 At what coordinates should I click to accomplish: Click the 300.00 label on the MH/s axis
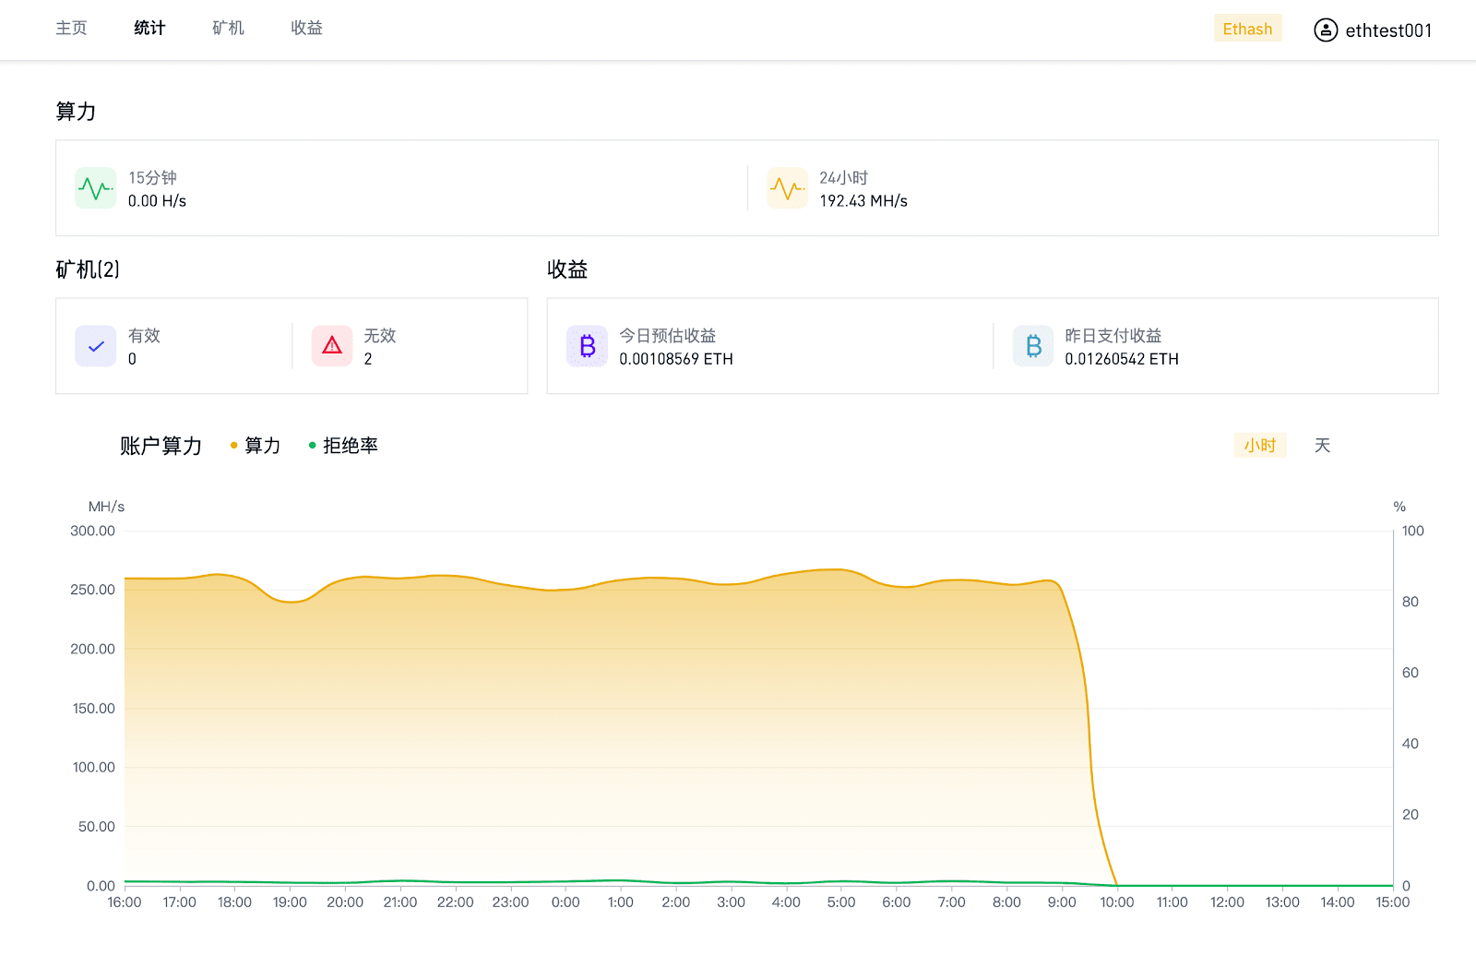pyautogui.click(x=92, y=531)
